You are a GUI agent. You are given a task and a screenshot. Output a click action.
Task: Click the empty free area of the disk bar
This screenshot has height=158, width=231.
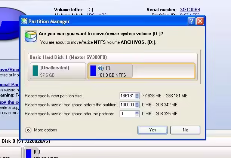point(163,71)
